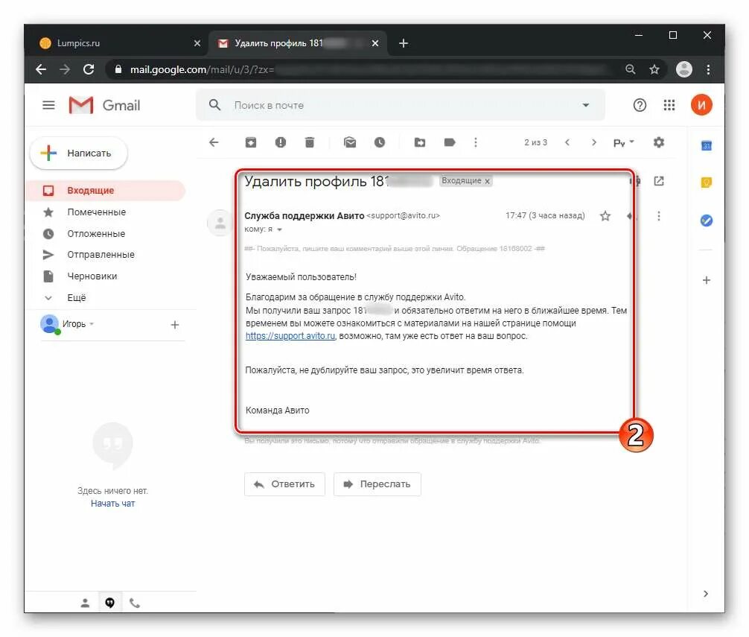Click sender avatar of Служба поддержки Авито
749x637 pixels.
(220, 223)
